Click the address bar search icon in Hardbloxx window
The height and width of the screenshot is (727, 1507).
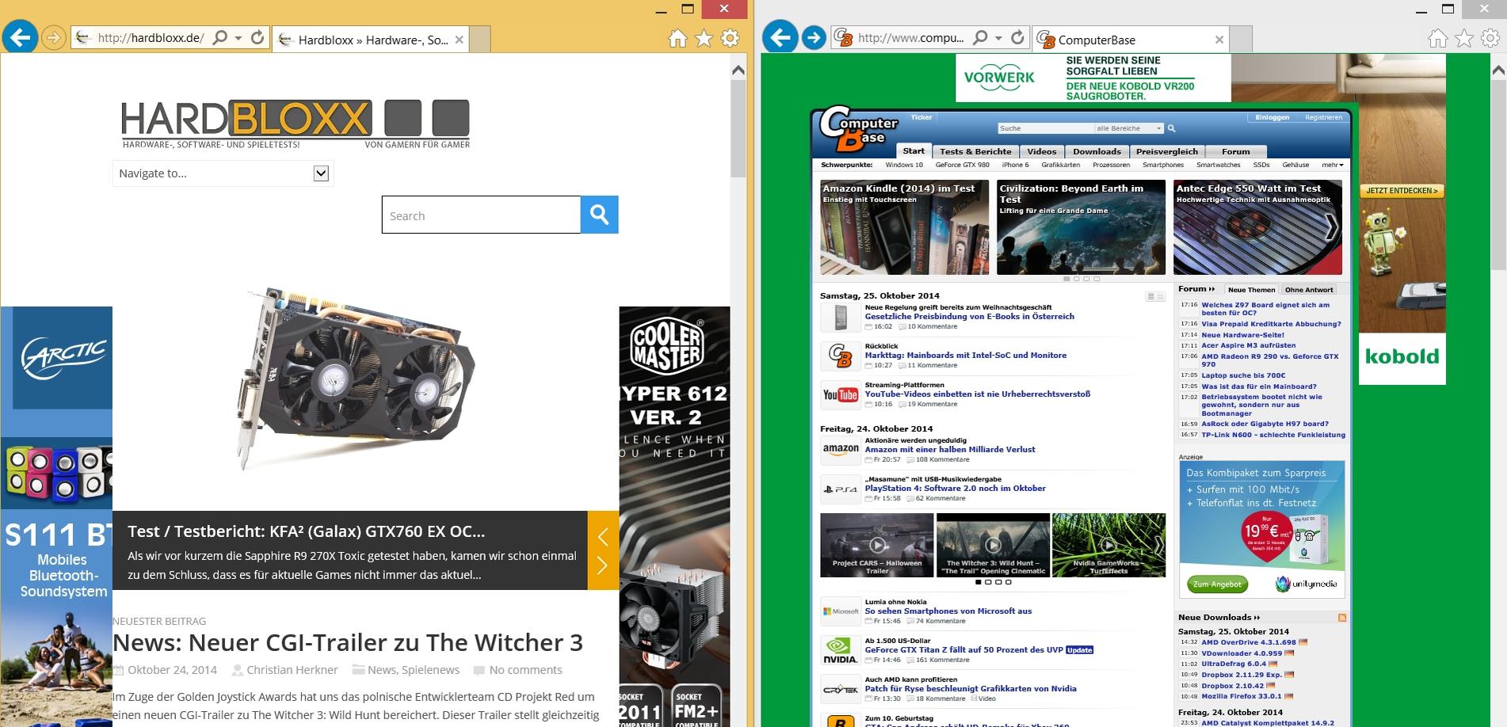pyautogui.click(x=220, y=37)
